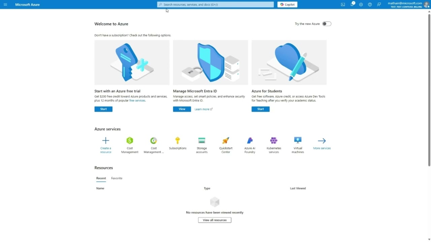
Task: Select the Recent resources tab
Action: 101,178
